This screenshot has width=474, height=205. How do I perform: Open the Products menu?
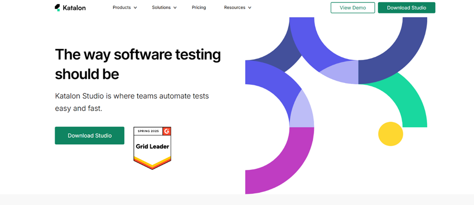(x=122, y=8)
